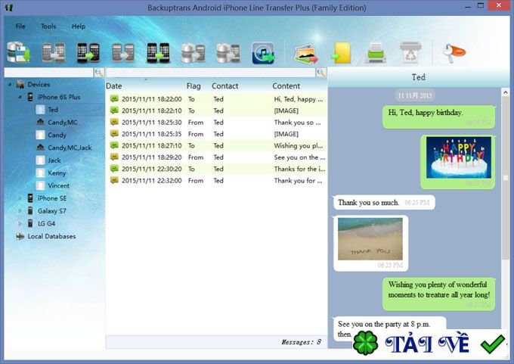Click the export to yellow file icon
The image size is (514, 364).
(x=341, y=52)
